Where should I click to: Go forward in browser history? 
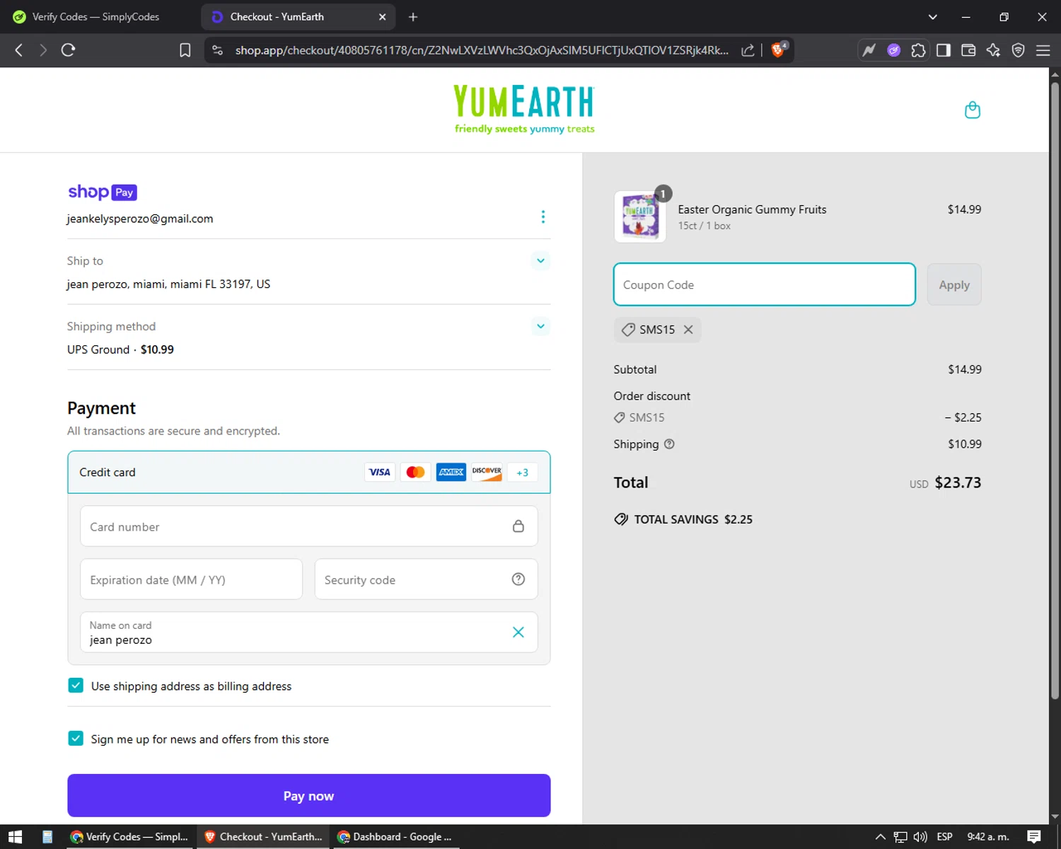43,50
